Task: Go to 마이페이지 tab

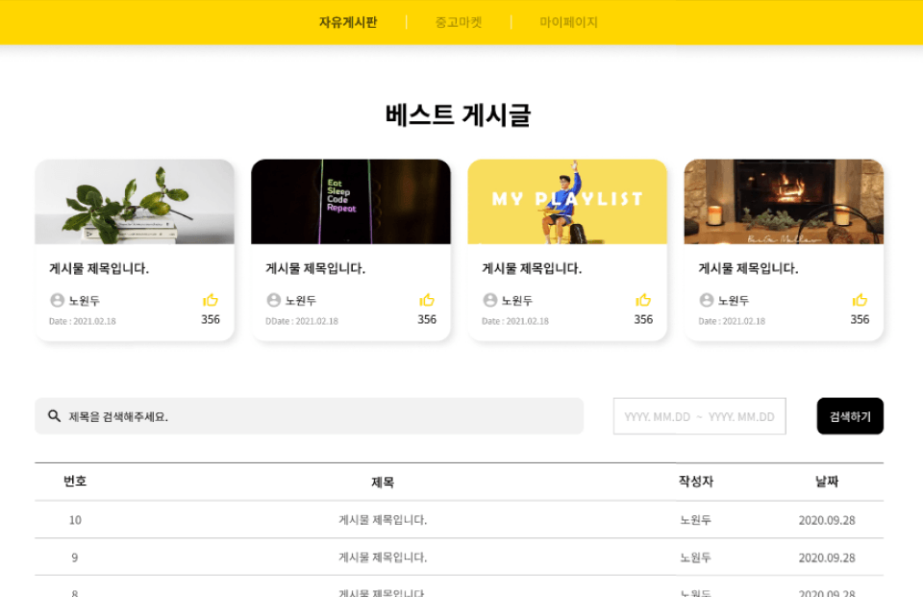Action: pyautogui.click(x=568, y=22)
